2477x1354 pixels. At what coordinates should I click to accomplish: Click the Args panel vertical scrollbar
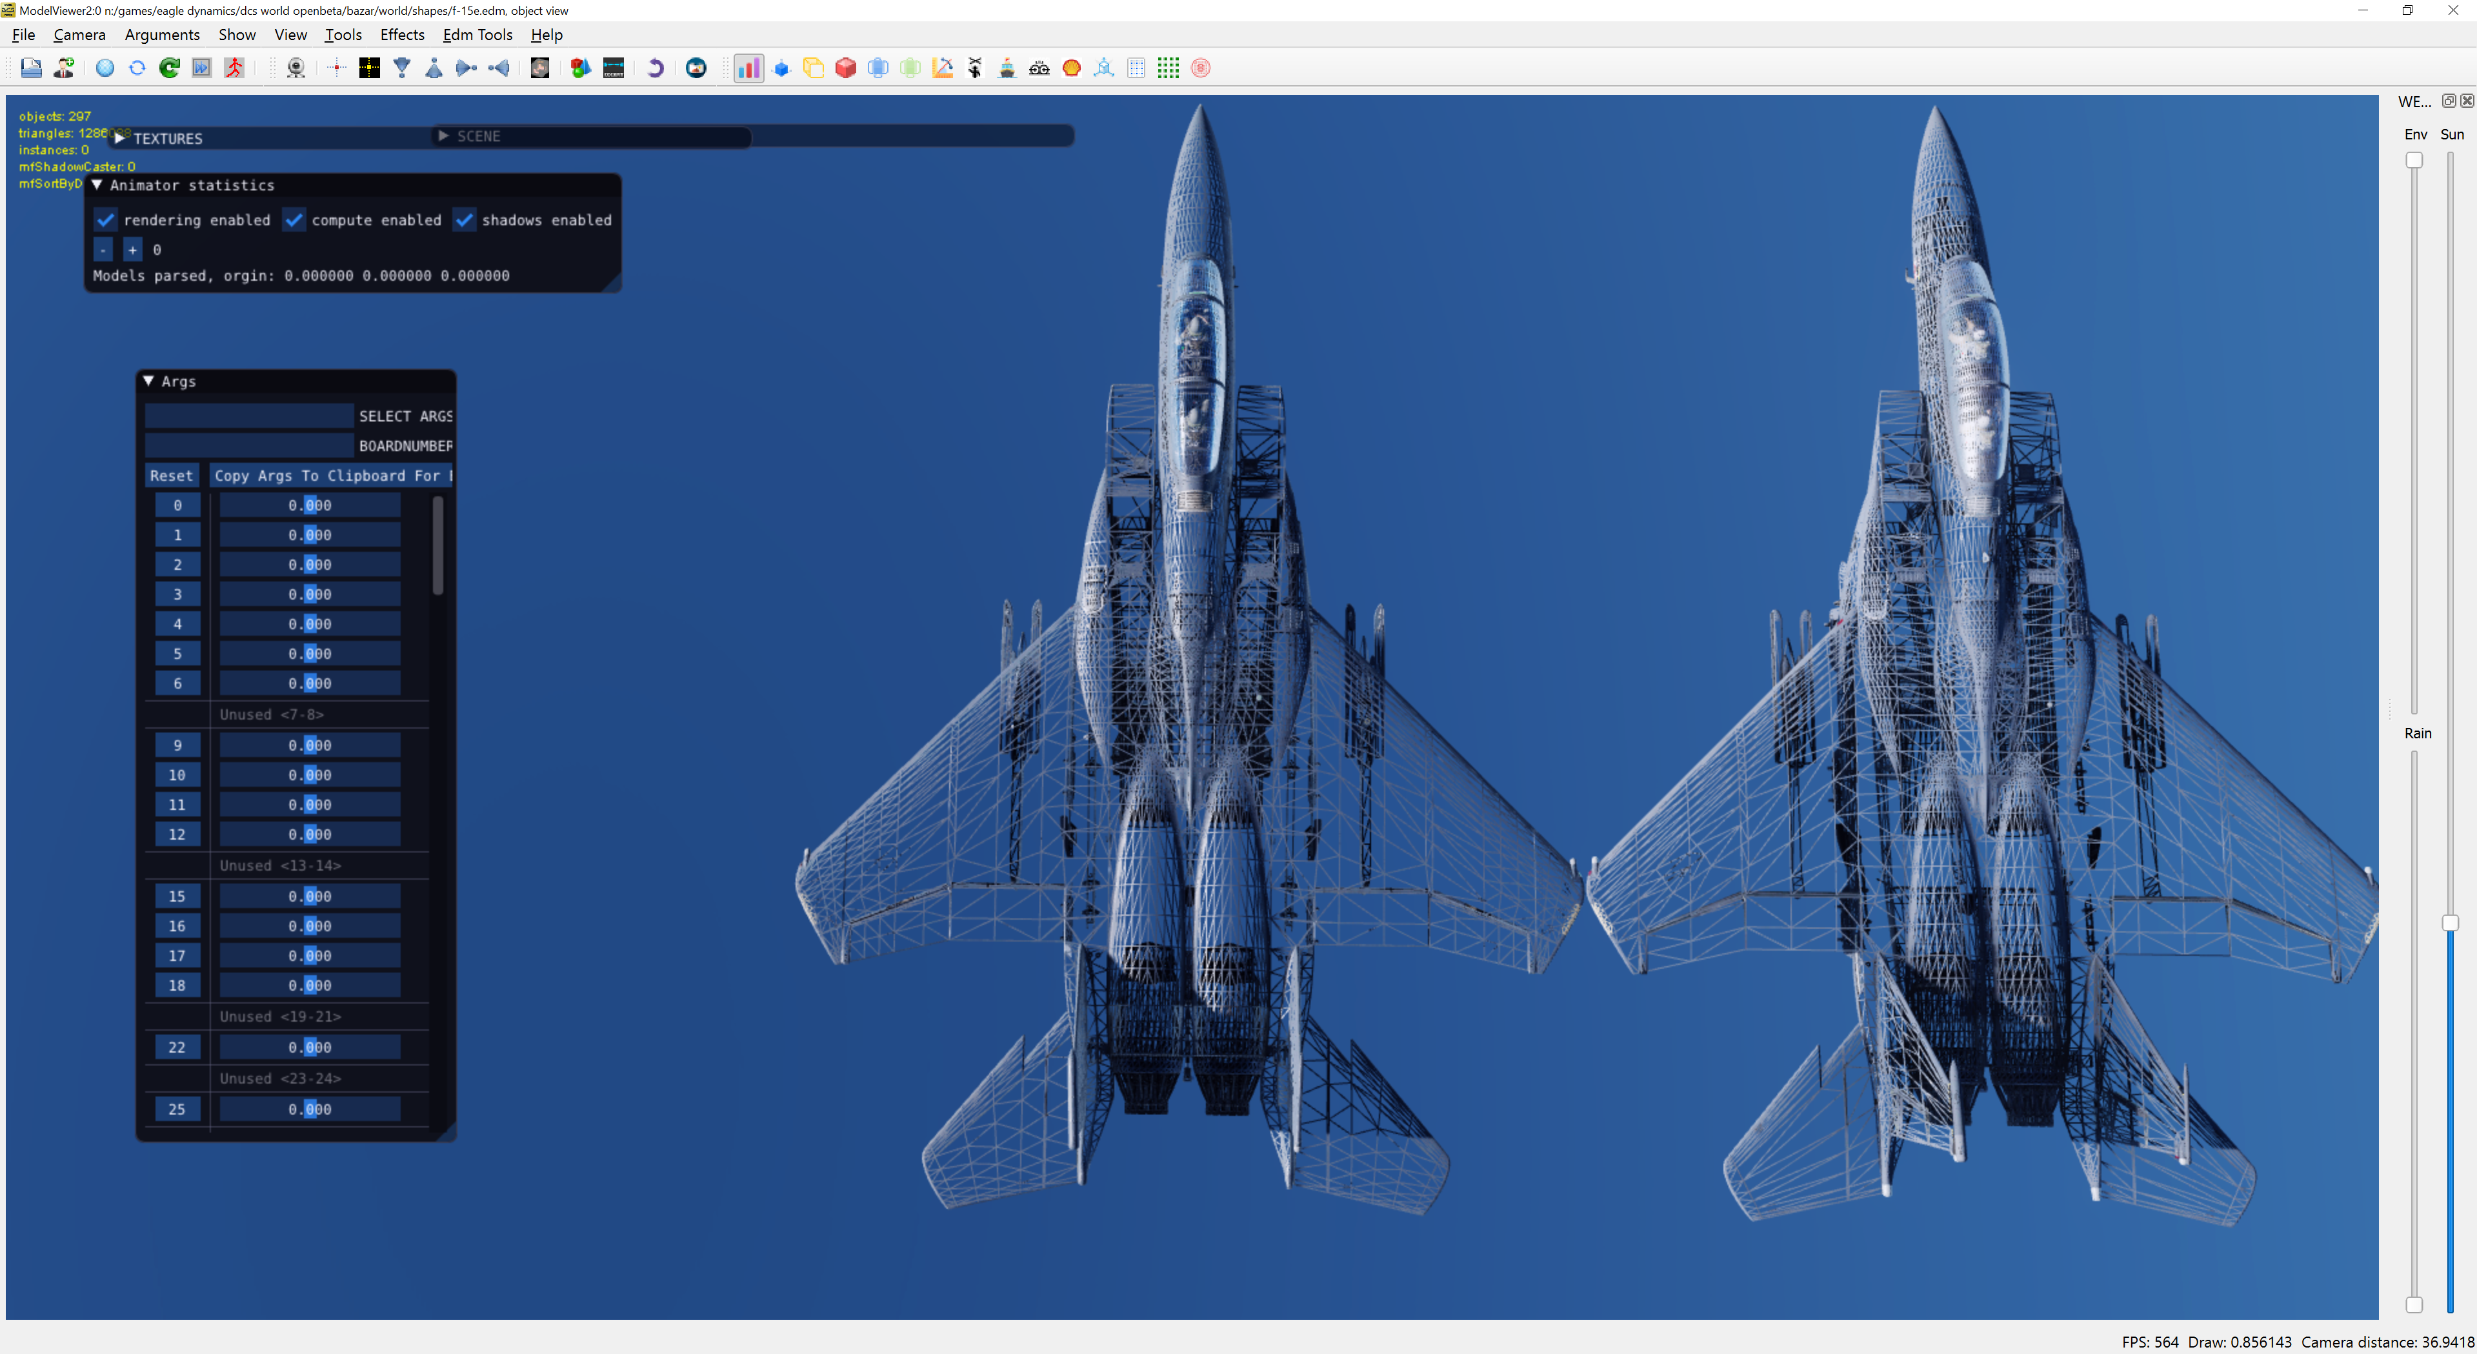click(x=439, y=545)
